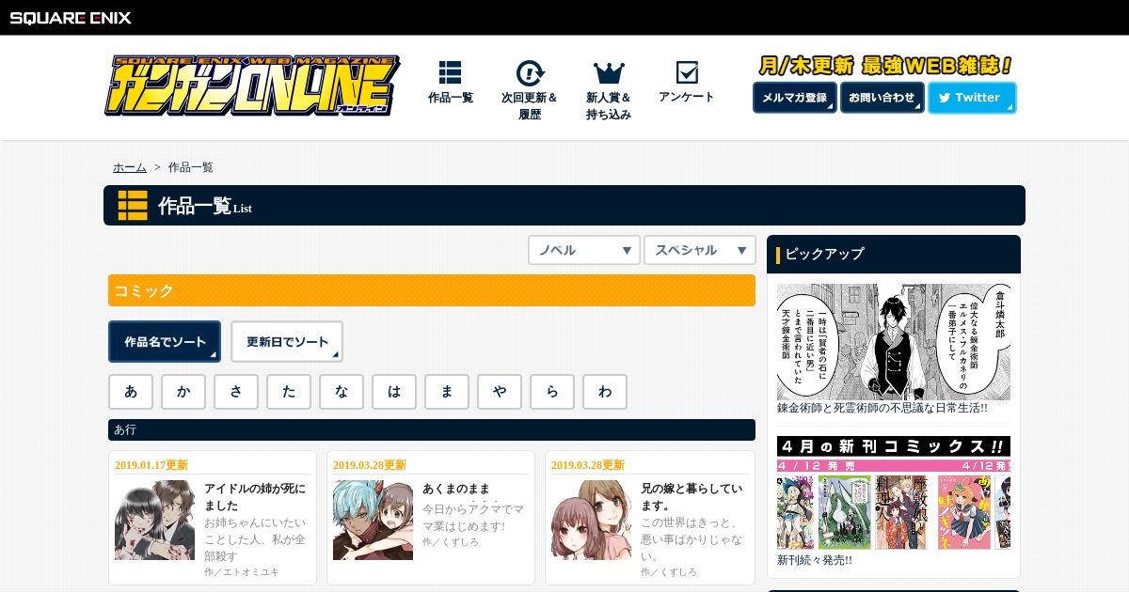Viewport: 1129px width, 592px height.
Task: Sort by 更新日でソート
Action: point(287,342)
